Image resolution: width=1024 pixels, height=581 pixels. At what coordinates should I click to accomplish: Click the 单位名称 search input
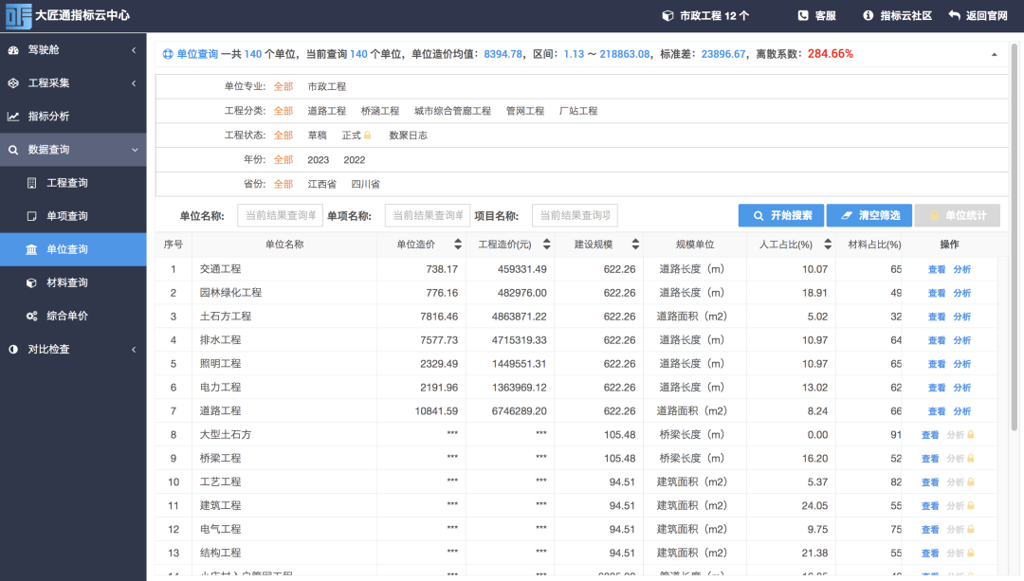pyautogui.click(x=280, y=215)
